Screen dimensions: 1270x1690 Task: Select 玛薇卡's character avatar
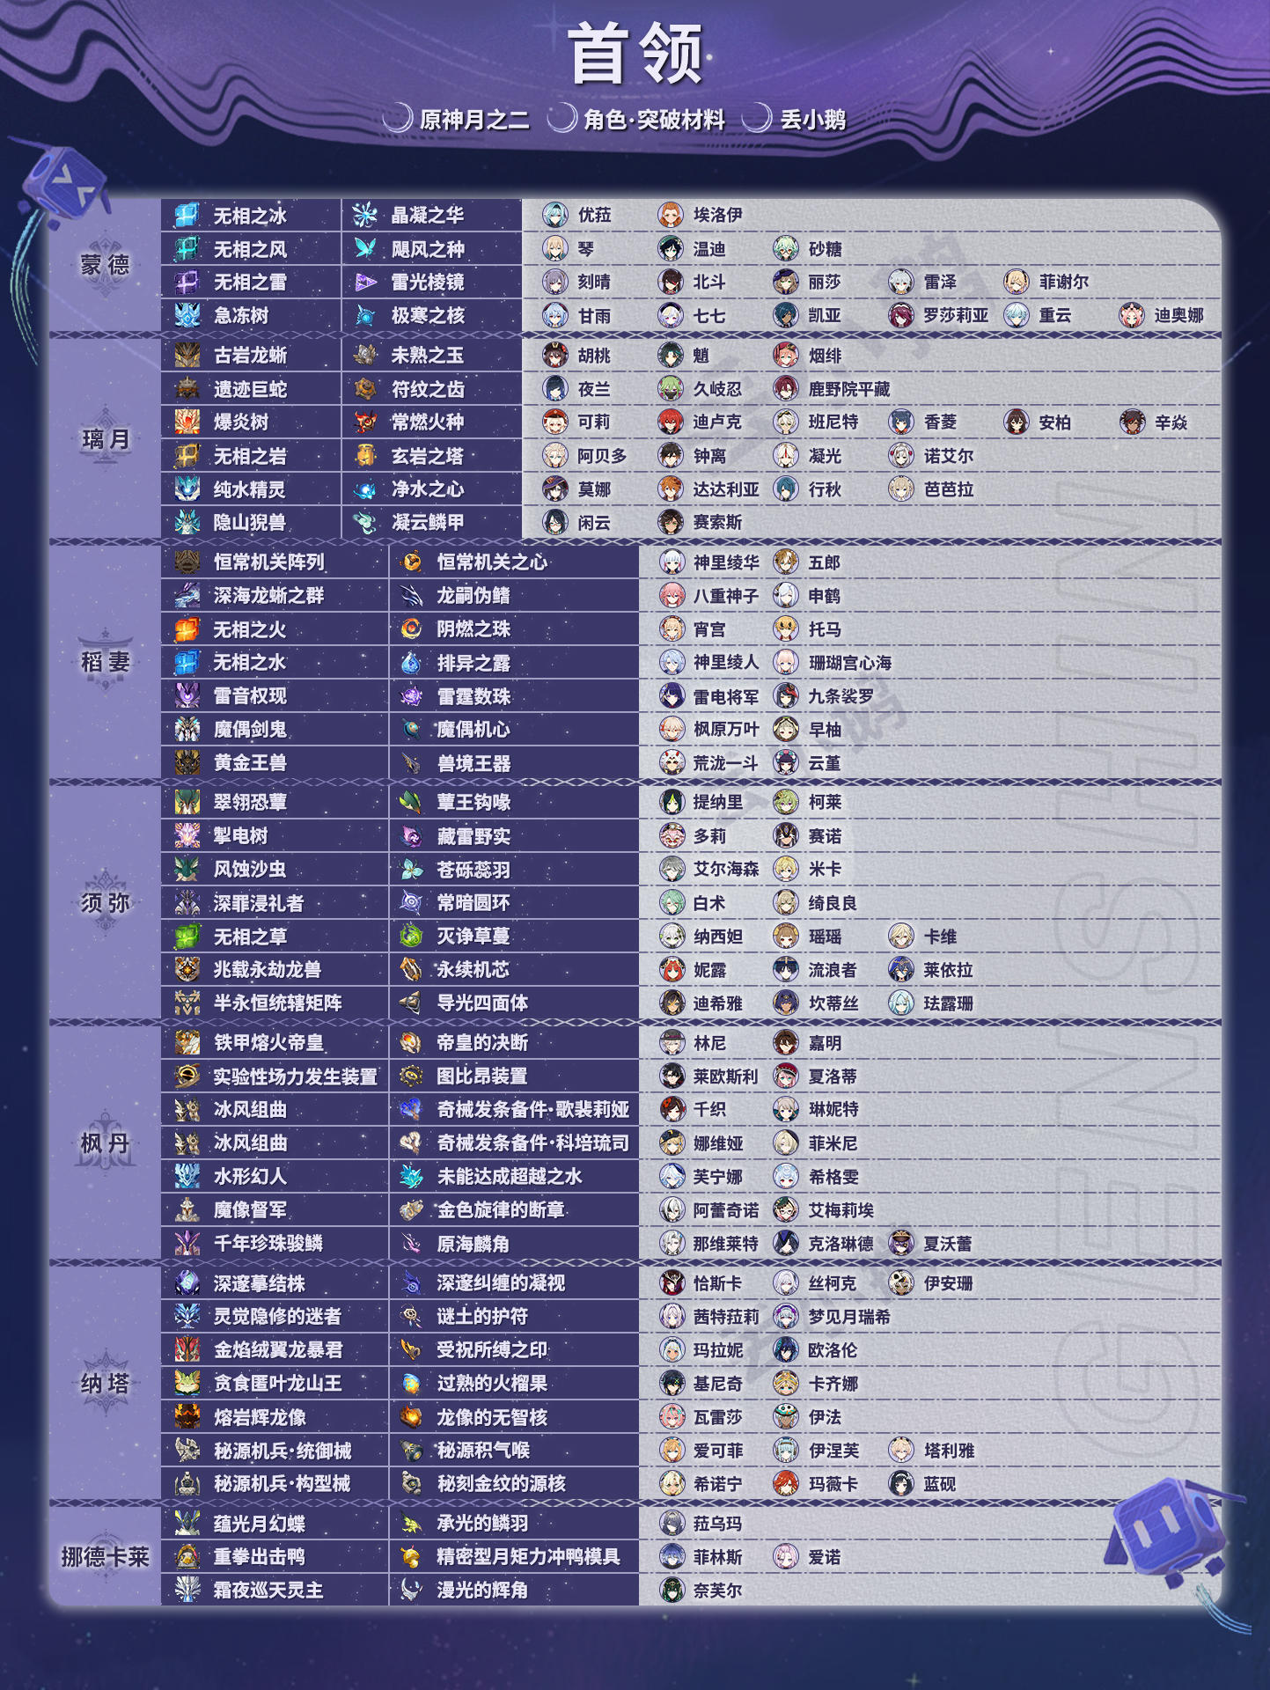[786, 1484]
